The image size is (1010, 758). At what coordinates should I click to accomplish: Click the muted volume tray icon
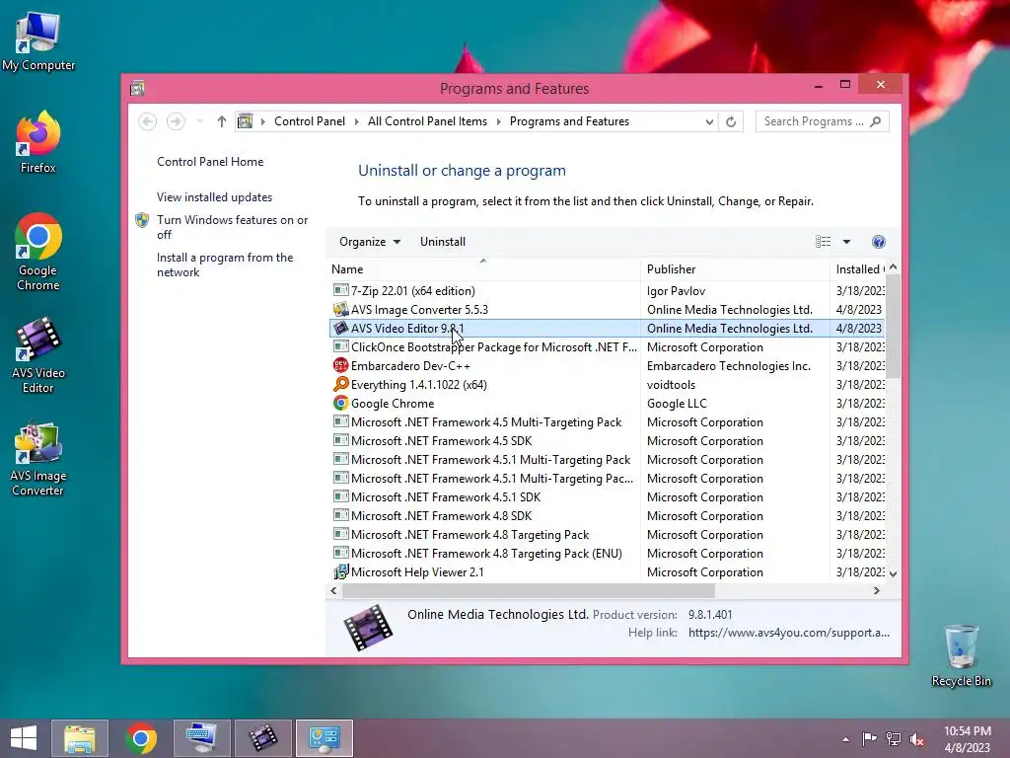tap(917, 738)
